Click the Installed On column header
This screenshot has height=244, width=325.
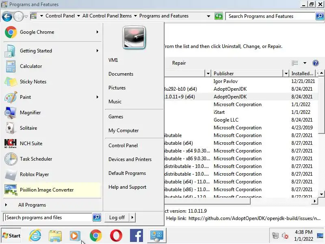[x=302, y=74]
